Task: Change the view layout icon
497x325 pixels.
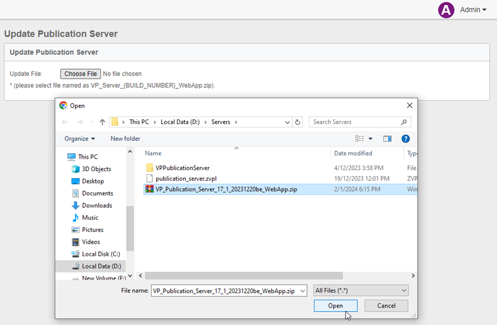Action: click(x=360, y=139)
